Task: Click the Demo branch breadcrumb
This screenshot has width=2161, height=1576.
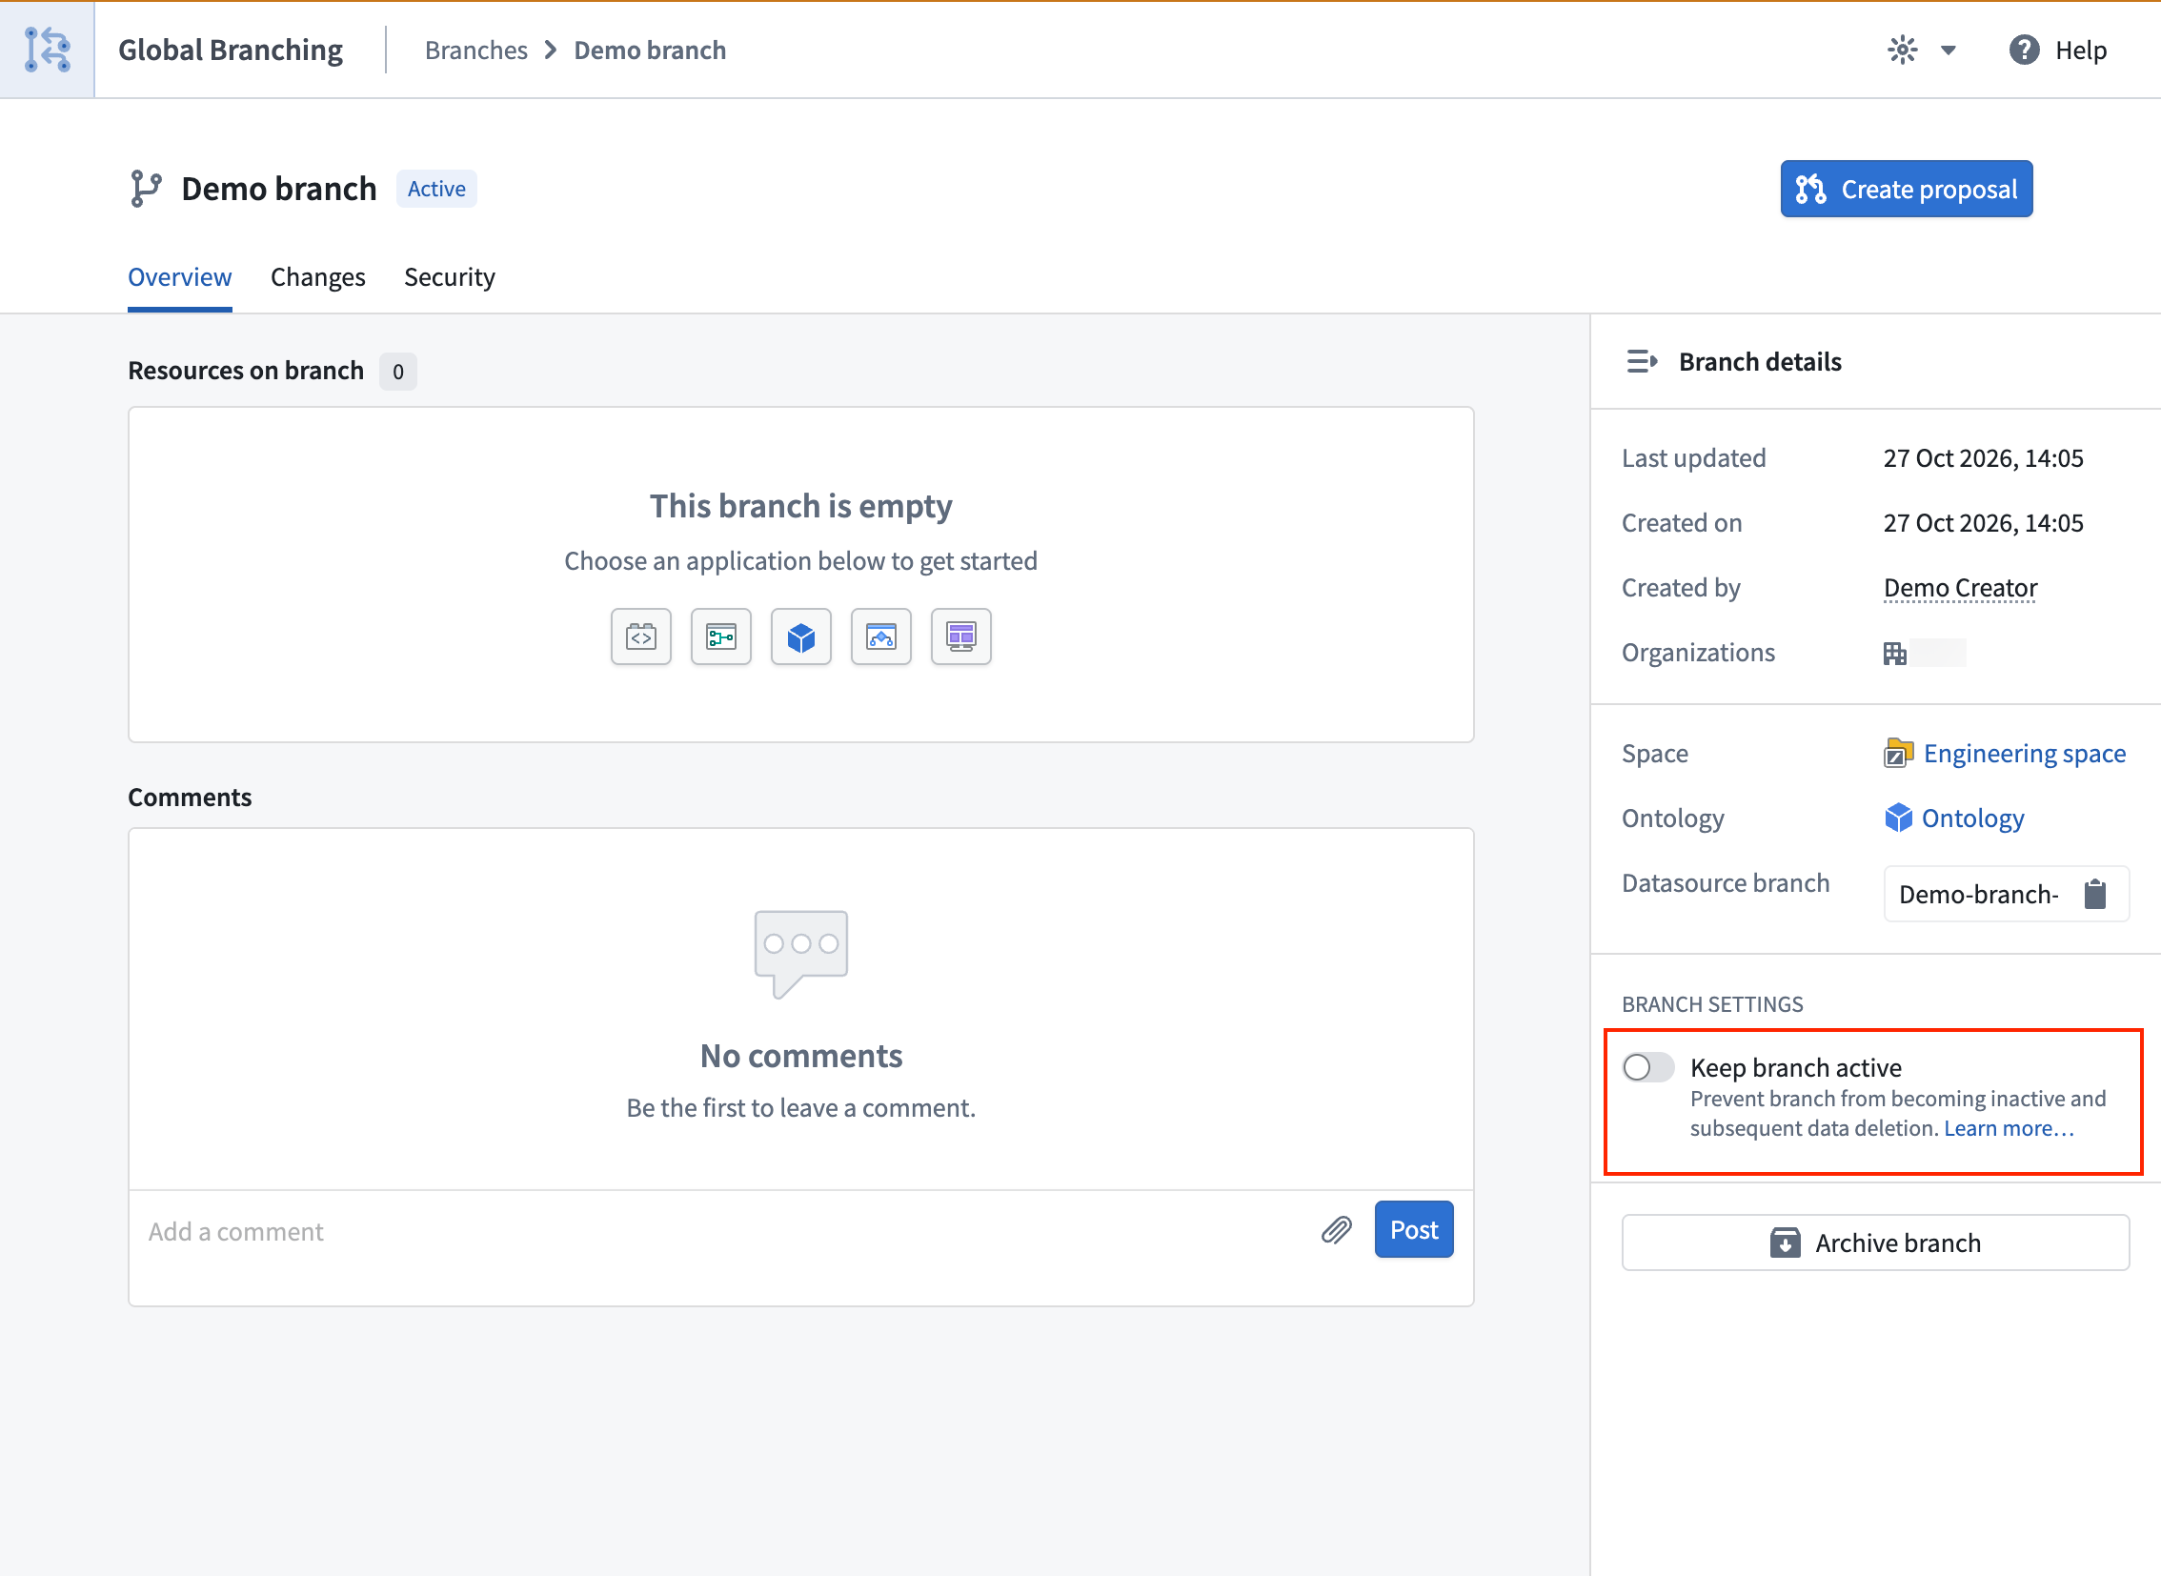Action: point(650,51)
